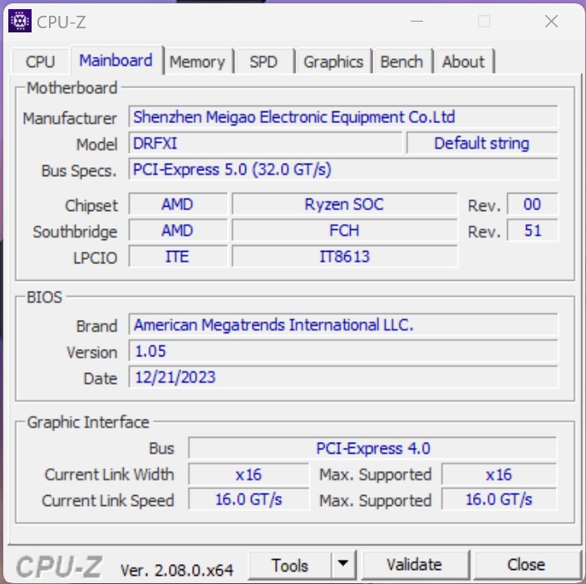Select the Mainboard tab
The height and width of the screenshot is (584, 586).
pyautogui.click(x=116, y=60)
